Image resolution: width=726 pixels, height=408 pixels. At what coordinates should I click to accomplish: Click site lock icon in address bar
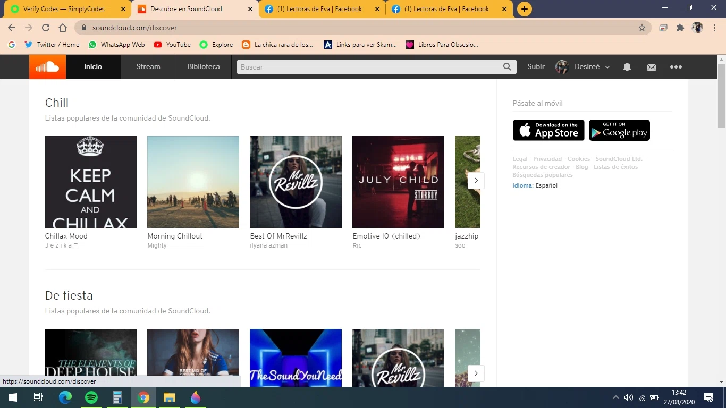click(x=84, y=28)
